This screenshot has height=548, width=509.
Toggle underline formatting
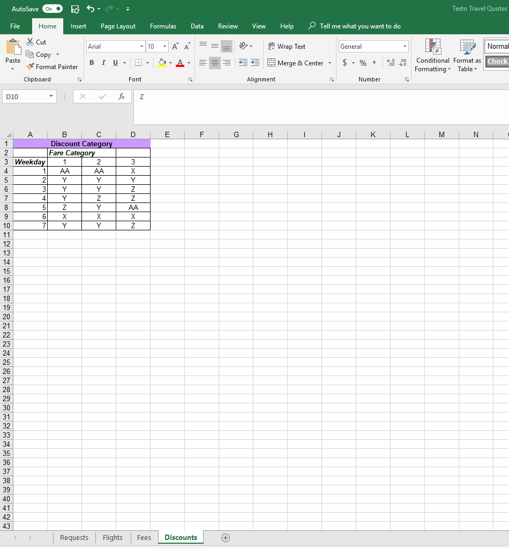tap(115, 63)
